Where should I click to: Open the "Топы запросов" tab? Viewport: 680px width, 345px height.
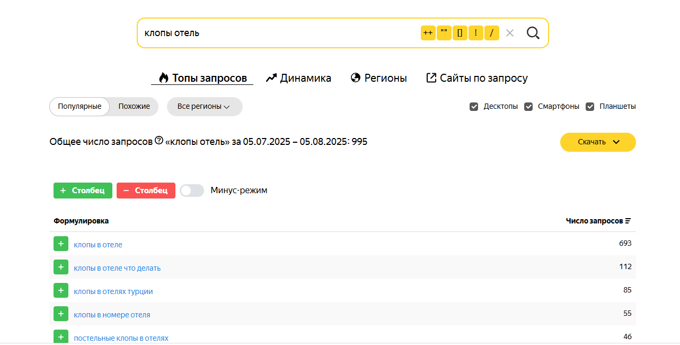[x=202, y=78]
